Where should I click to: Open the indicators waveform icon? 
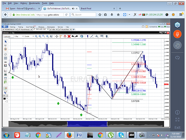[97, 36]
